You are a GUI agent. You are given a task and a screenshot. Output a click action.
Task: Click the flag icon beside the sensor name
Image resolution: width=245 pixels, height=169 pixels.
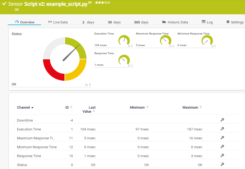(x=90, y=3)
